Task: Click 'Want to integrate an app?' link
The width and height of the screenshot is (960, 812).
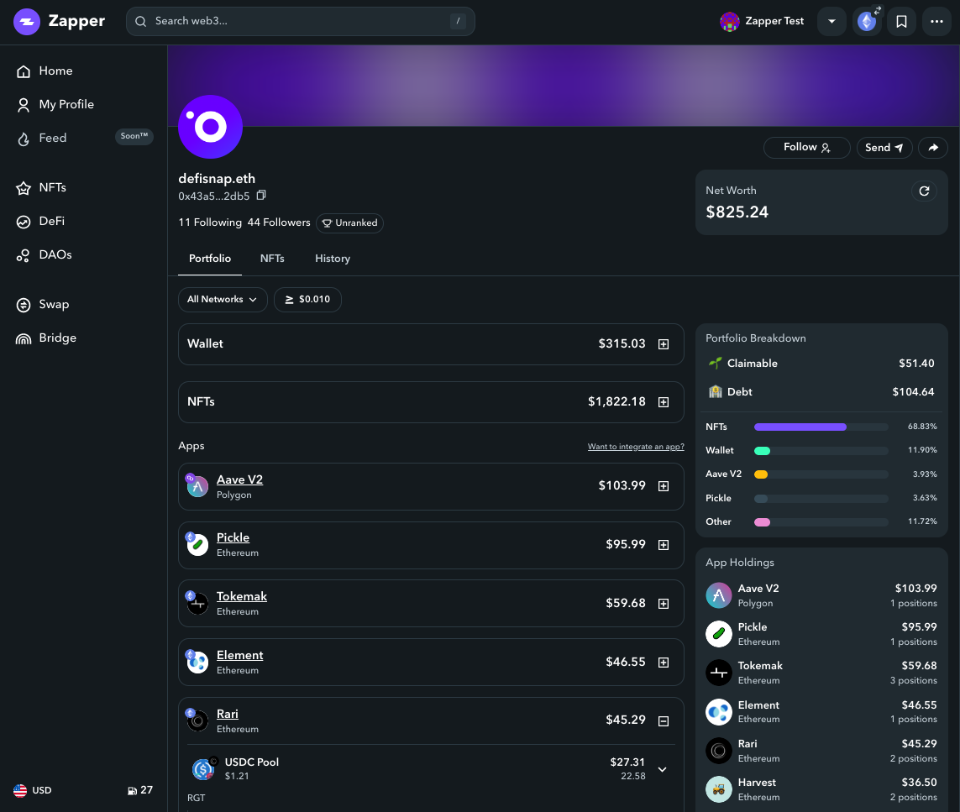Action: coord(636,447)
